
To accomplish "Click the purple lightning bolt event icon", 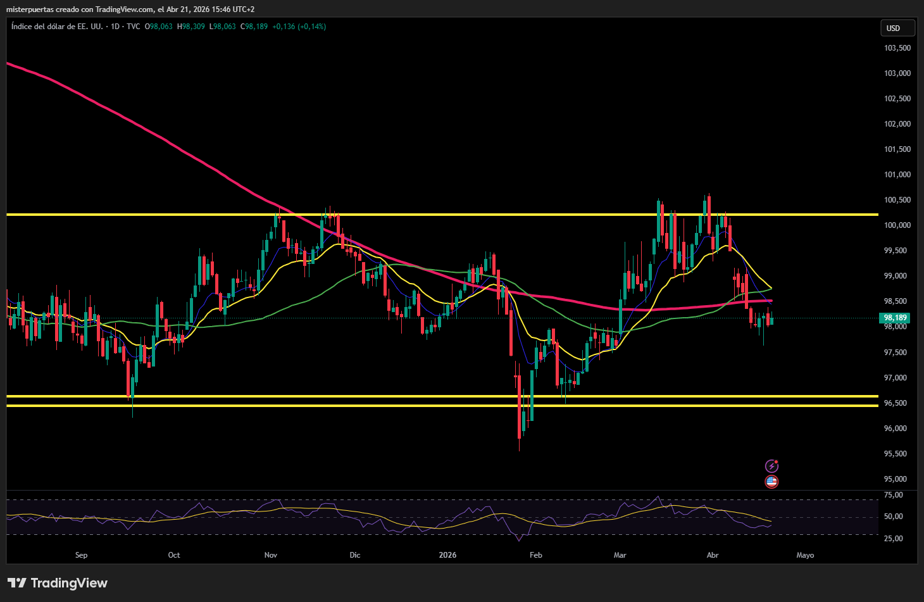I will [x=771, y=467].
